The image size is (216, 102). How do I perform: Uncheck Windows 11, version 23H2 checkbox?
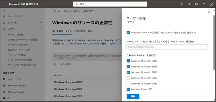click(128, 66)
